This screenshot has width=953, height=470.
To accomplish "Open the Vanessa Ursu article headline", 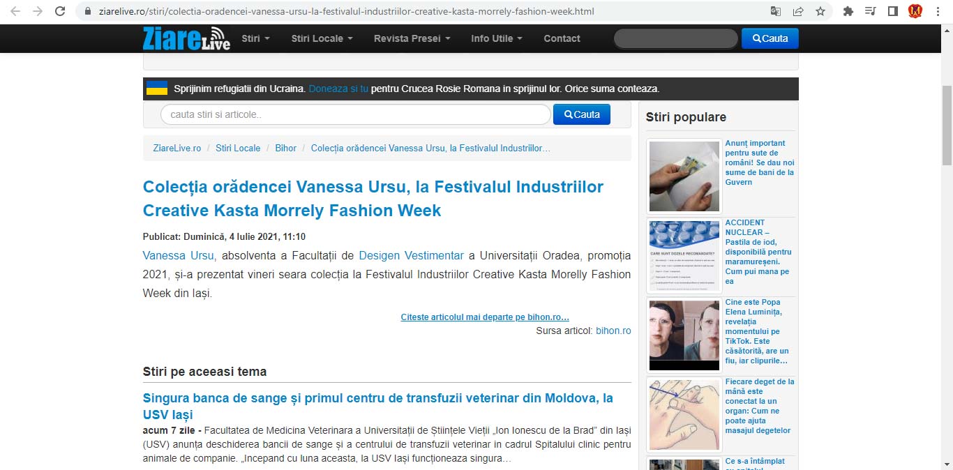I will pyautogui.click(x=373, y=199).
